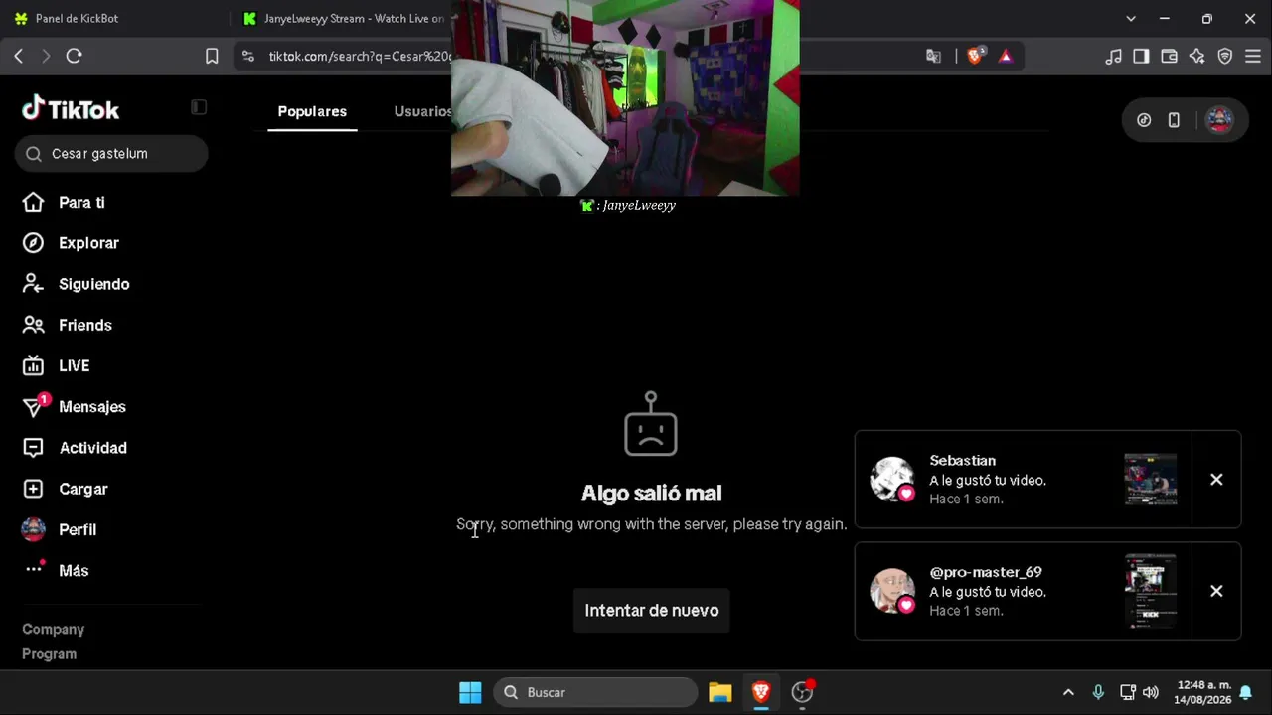
Task: Toggle the browser sidebar panel
Action: (1141, 57)
